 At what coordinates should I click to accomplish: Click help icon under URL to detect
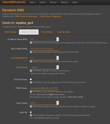click(31, 52)
